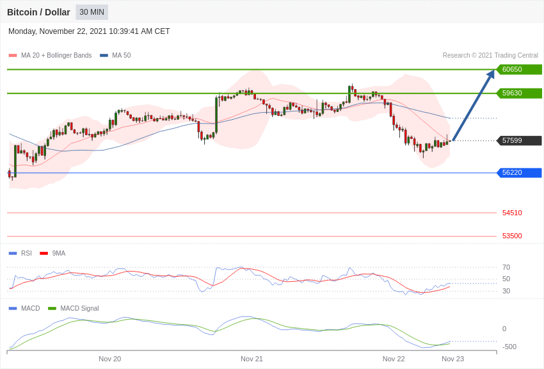Click the Bitcoin / Dollar chart title
The height and width of the screenshot is (369, 544).
[38, 12]
